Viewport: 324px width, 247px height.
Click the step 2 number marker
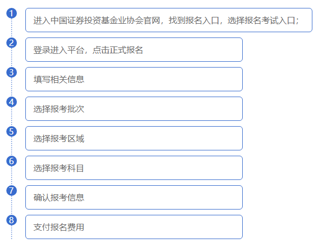(12, 43)
